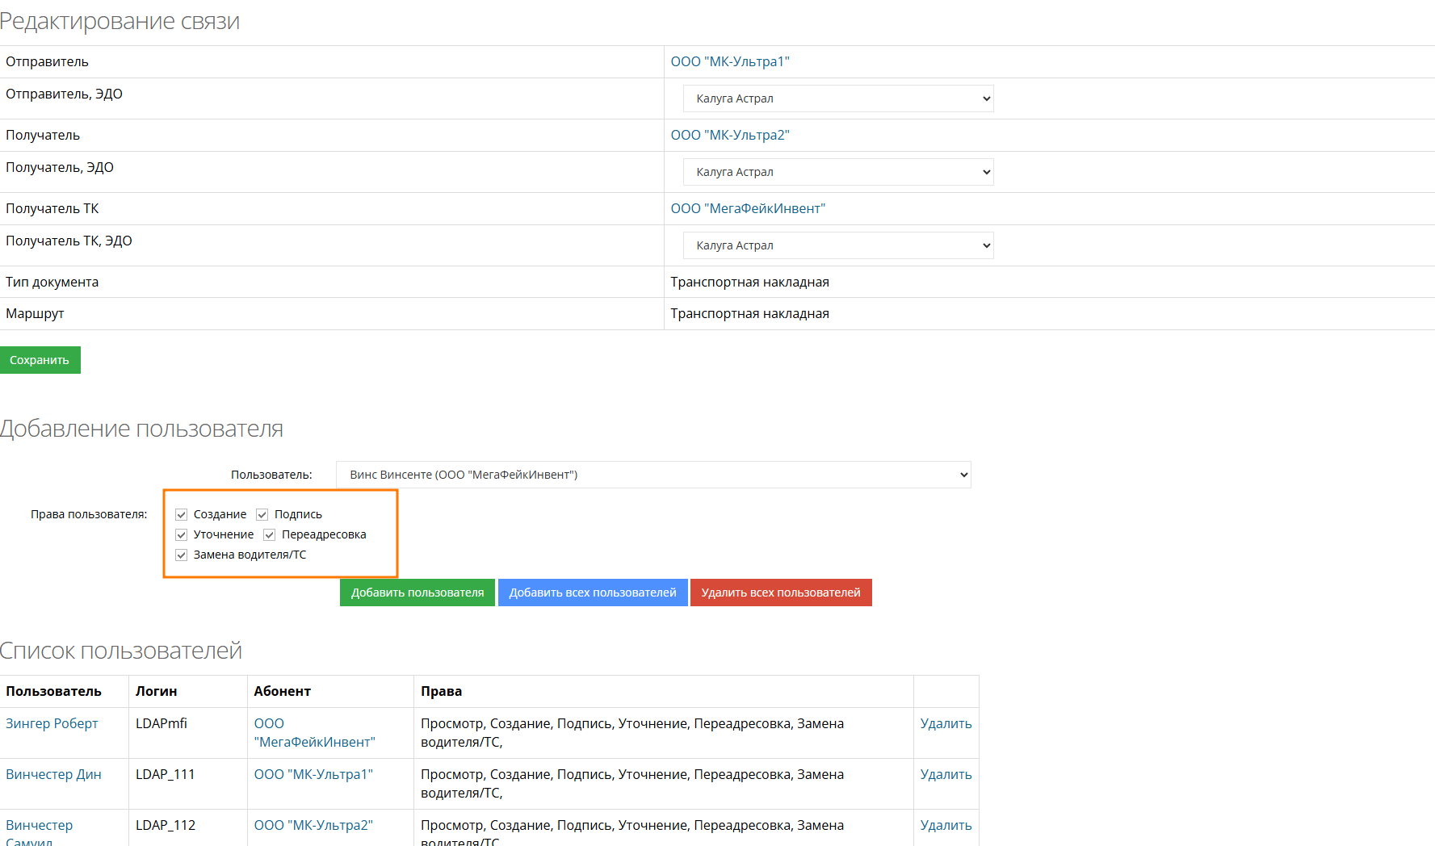Click the green Сохранить button
1435x846 pixels.
[x=40, y=360]
